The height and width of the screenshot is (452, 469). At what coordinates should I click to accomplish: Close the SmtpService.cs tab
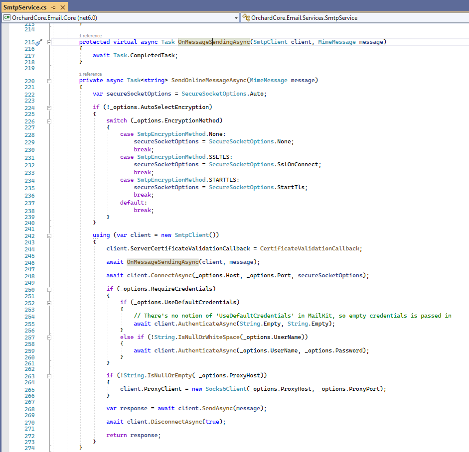tap(62, 7)
